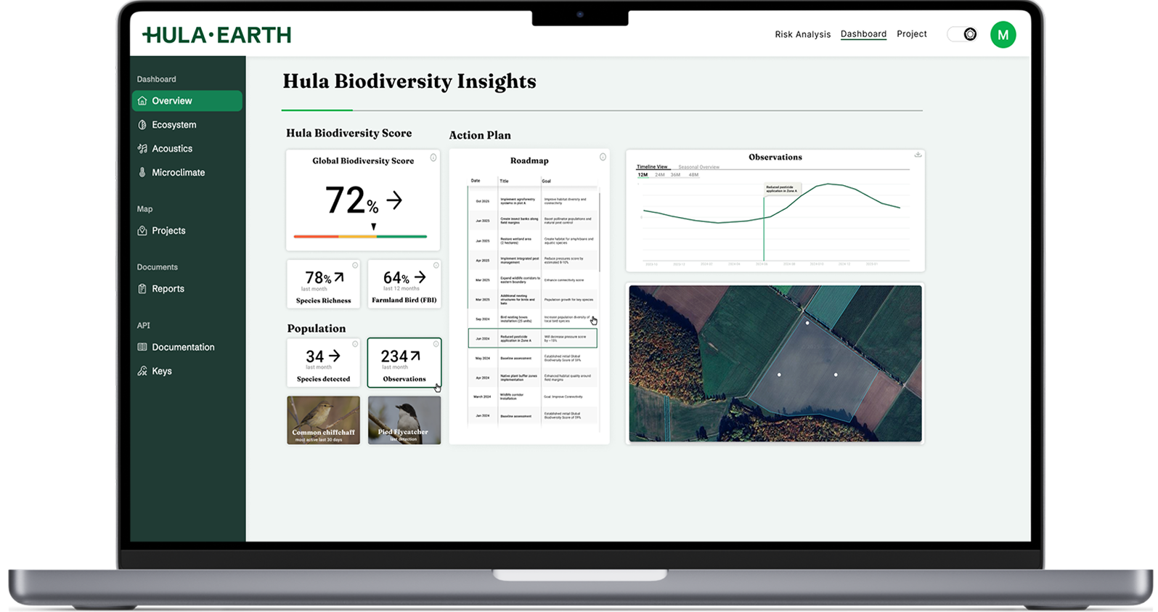
Task: Open API Keys via the key icon
Action: tap(142, 371)
